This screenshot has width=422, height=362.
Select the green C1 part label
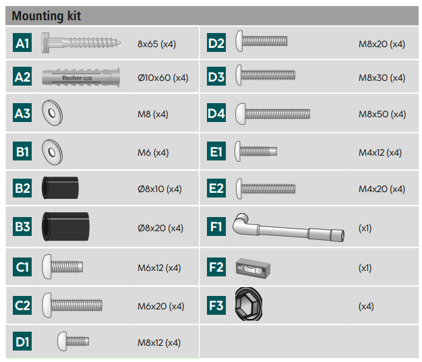(x=23, y=267)
